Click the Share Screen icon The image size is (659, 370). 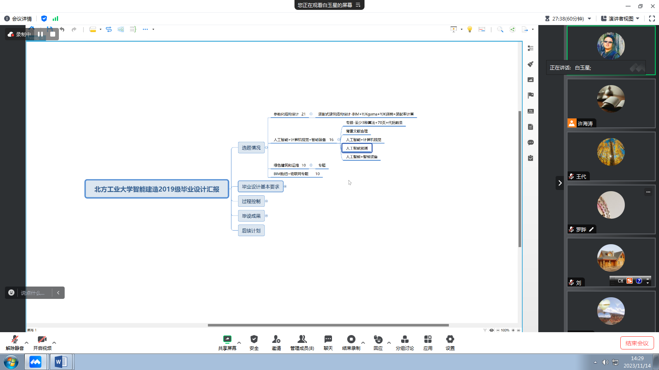coord(227,340)
